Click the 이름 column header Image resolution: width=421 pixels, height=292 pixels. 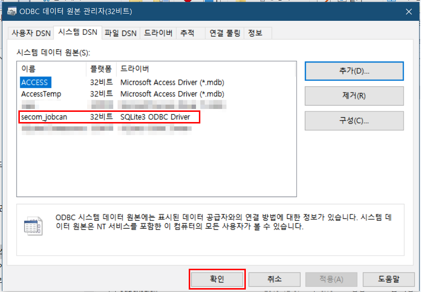tap(51, 69)
